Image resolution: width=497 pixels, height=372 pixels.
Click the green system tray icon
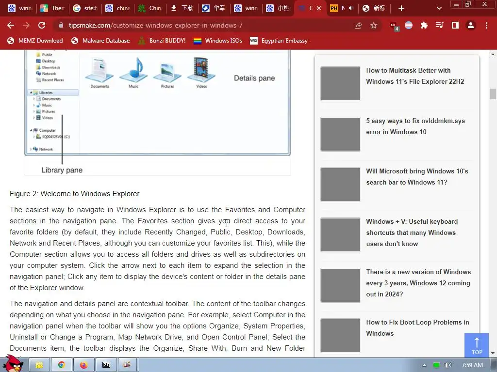[x=436, y=365]
